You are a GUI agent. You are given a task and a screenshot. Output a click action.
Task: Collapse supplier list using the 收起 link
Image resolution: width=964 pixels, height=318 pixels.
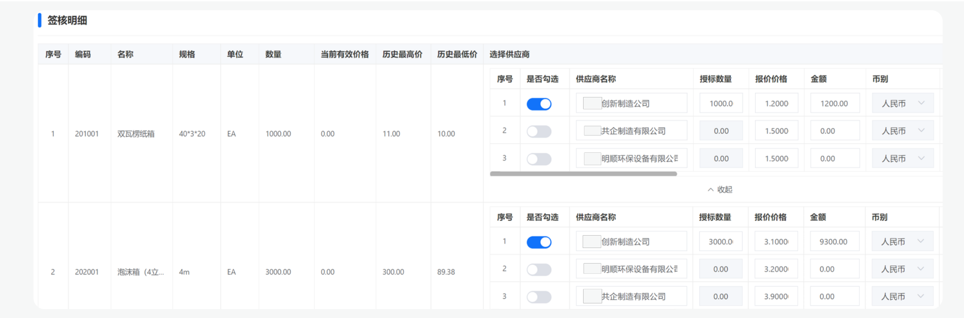pyautogui.click(x=720, y=190)
